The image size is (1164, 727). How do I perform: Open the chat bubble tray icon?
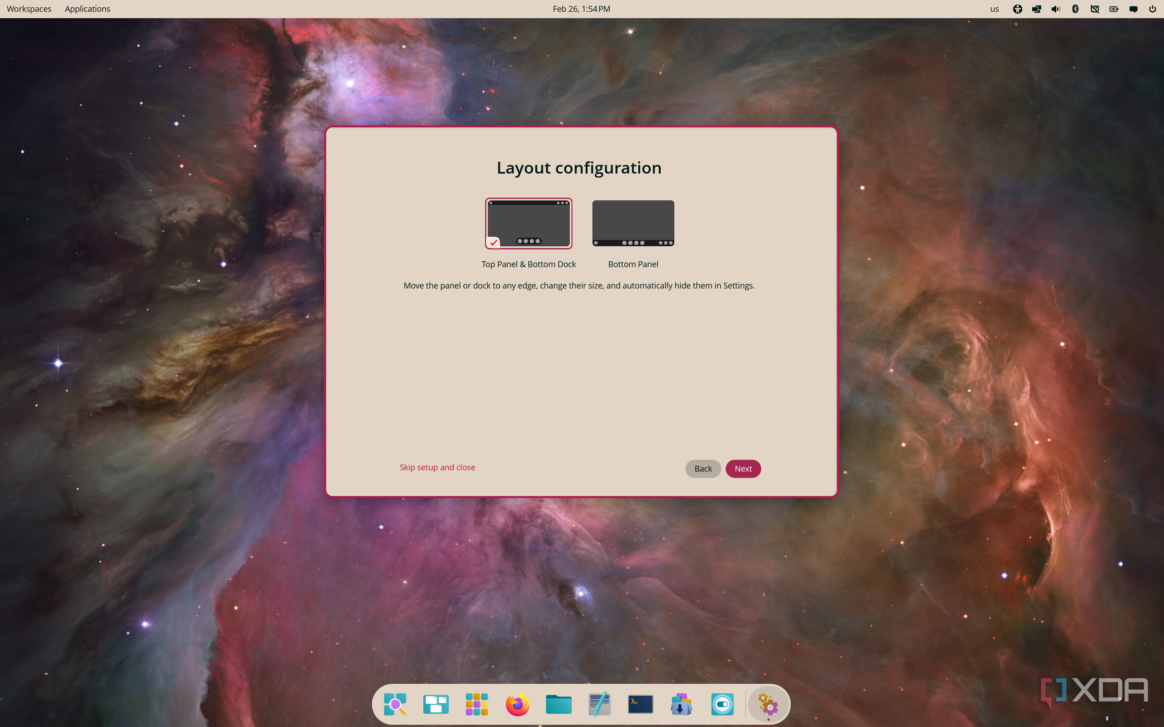1133,9
